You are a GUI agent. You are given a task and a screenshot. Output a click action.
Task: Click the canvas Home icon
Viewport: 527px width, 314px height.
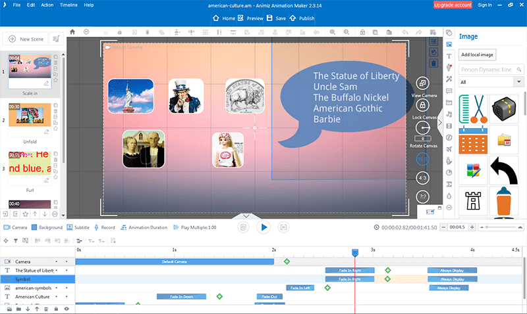(x=72, y=32)
